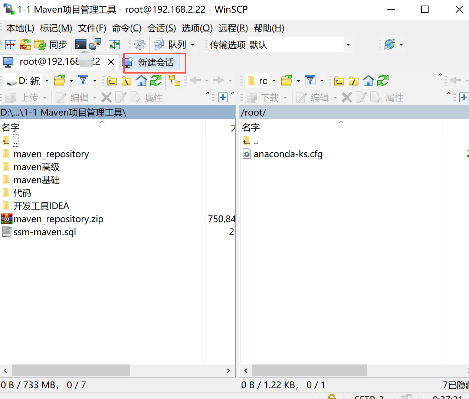Screen dimensions: 469x399
Task: Click the remote path bar /root/
Action: (354, 112)
